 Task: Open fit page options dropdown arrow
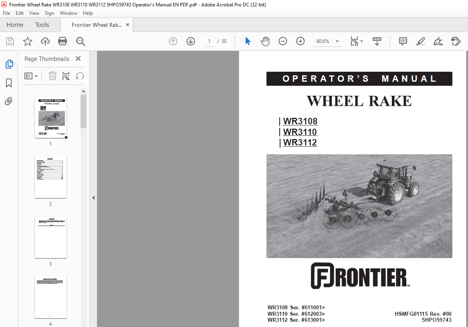(362, 41)
